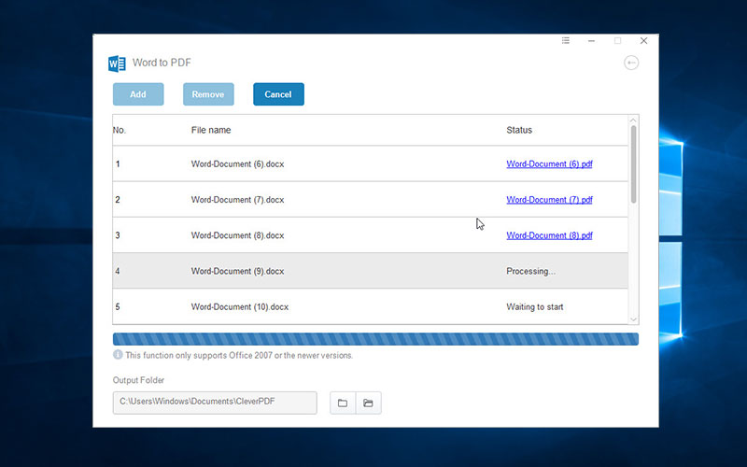Cancel the conversion process

278,94
